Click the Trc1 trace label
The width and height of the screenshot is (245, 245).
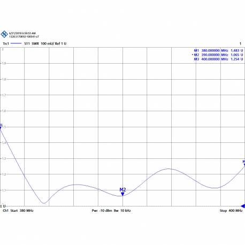click(6, 43)
